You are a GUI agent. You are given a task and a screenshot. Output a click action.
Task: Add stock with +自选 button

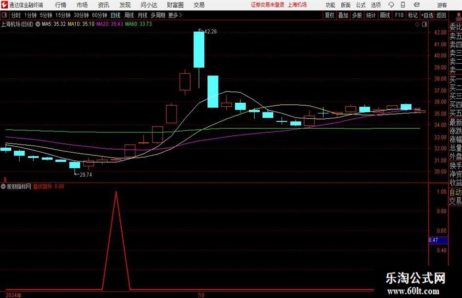pos(427,15)
